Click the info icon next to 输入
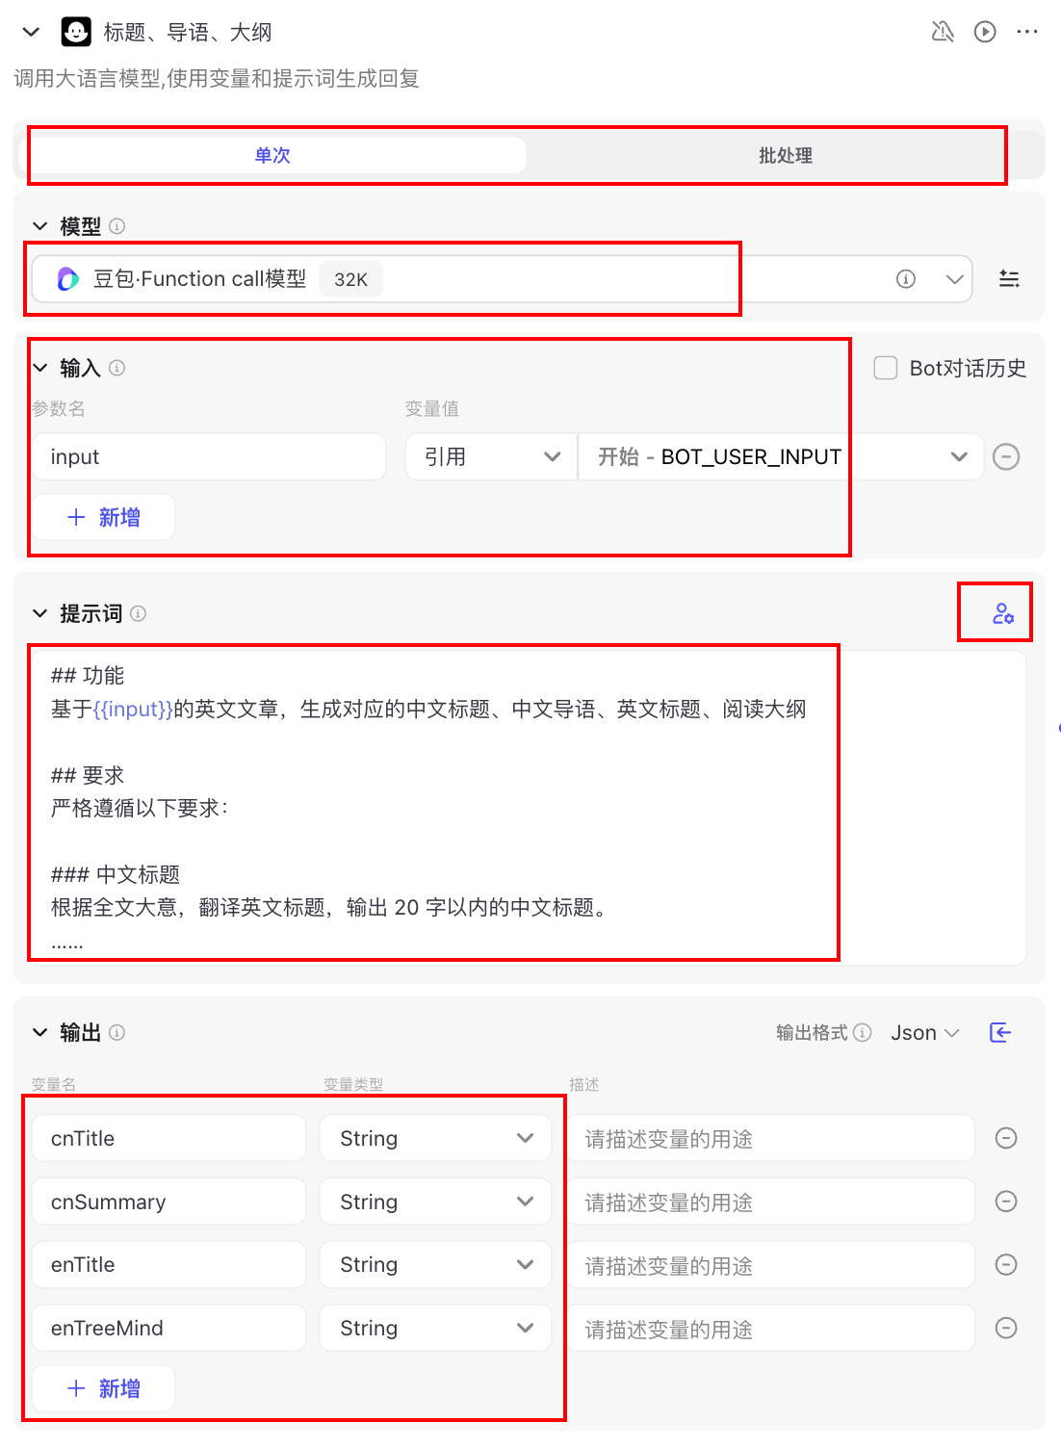1061x1448 pixels. [117, 368]
